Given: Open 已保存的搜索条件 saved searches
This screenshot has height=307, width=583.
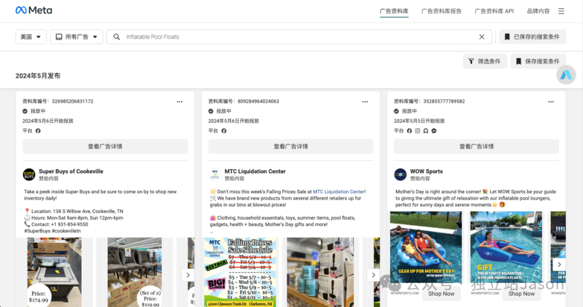Looking at the screenshot, I should 532,37.
